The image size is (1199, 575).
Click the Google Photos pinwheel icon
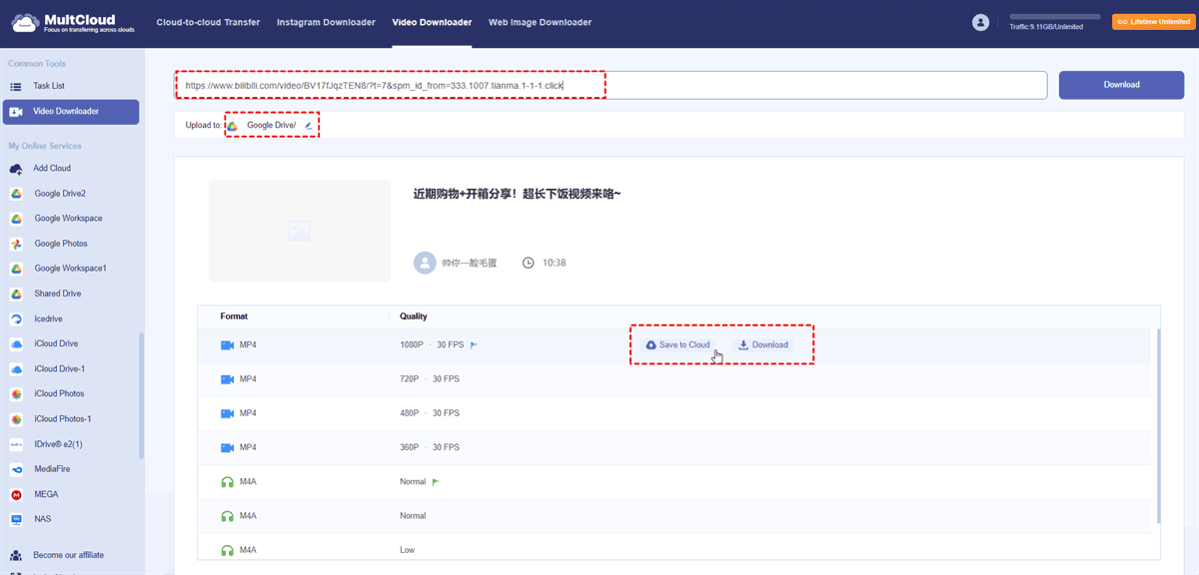pyautogui.click(x=16, y=244)
